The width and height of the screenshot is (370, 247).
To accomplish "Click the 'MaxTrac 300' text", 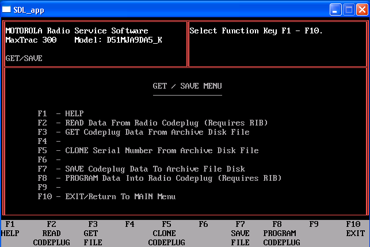I will (31, 40).
